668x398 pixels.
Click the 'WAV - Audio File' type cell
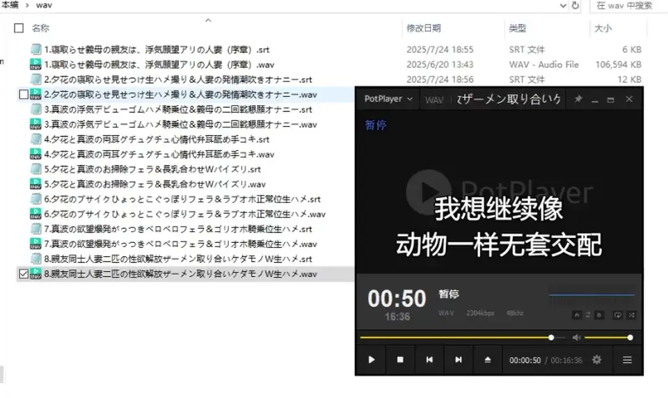pos(543,64)
